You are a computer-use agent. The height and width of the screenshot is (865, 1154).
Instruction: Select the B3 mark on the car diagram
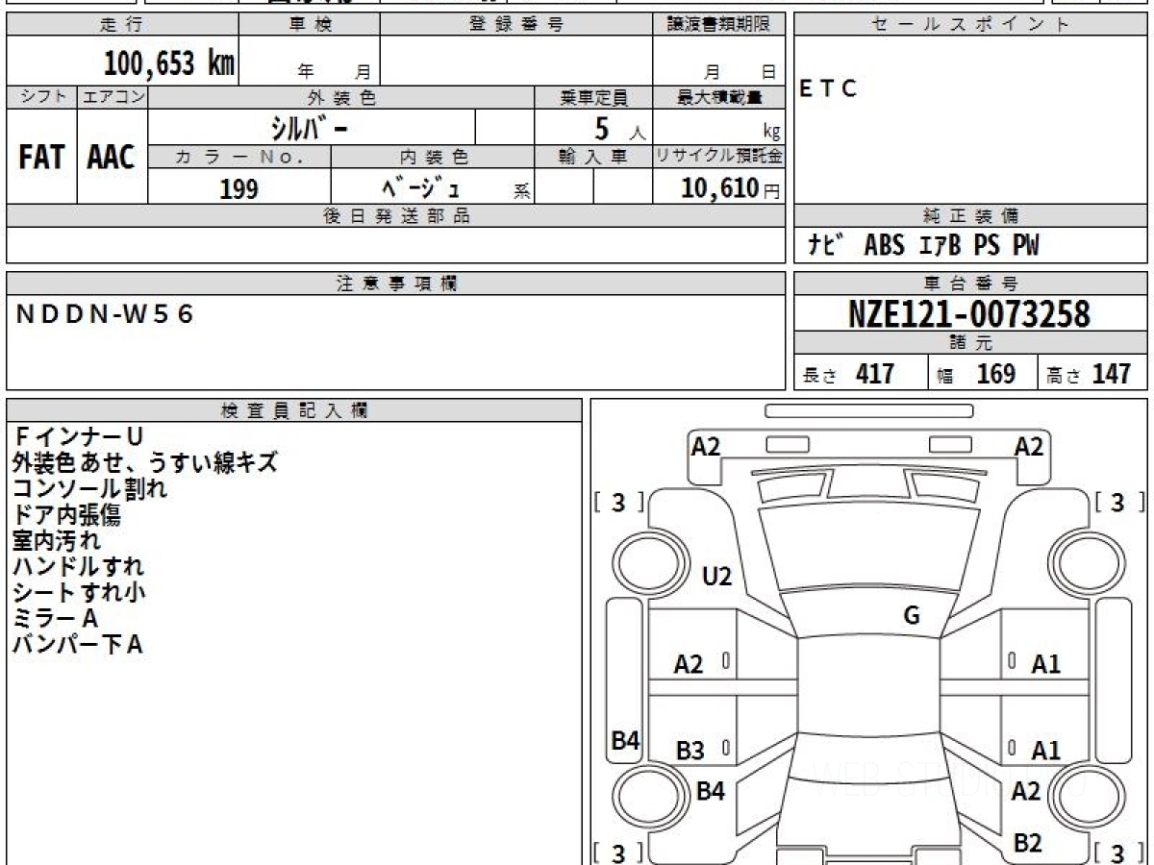(x=690, y=752)
